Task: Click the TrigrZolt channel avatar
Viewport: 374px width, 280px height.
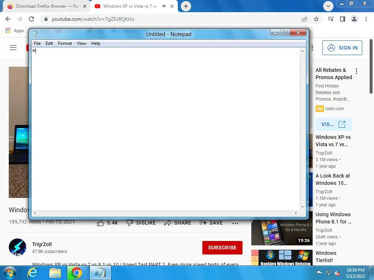Action: [18, 247]
